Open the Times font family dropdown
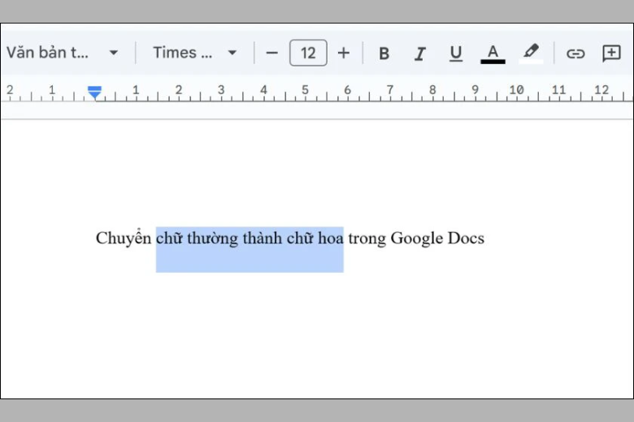634x422 pixels. click(x=195, y=53)
